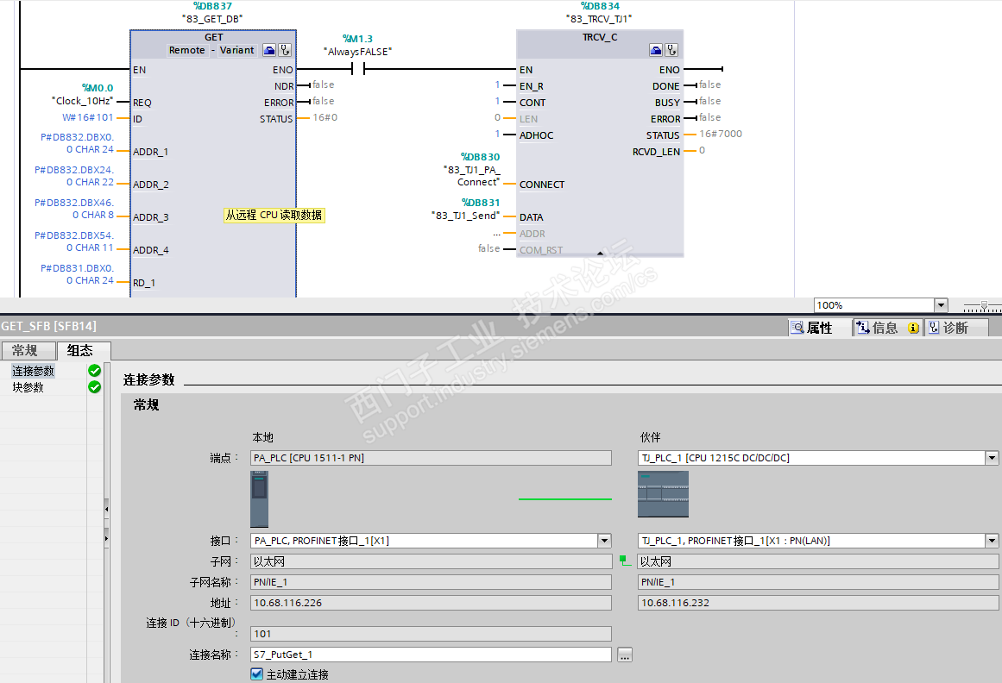The image size is (1002, 683).
Task: Open diagnostics icon on GET block
Action: (x=285, y=50)
